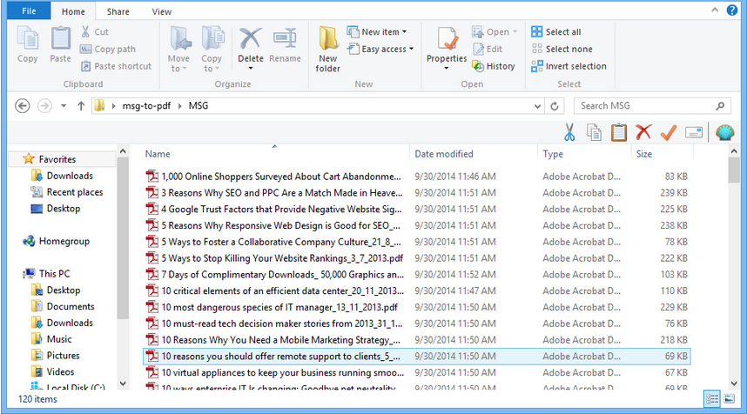Image resolution: width=747 pixels, height=414 pixels.
Task: Click the blue shell icon in lower toolbar
Action: (724, 132)
